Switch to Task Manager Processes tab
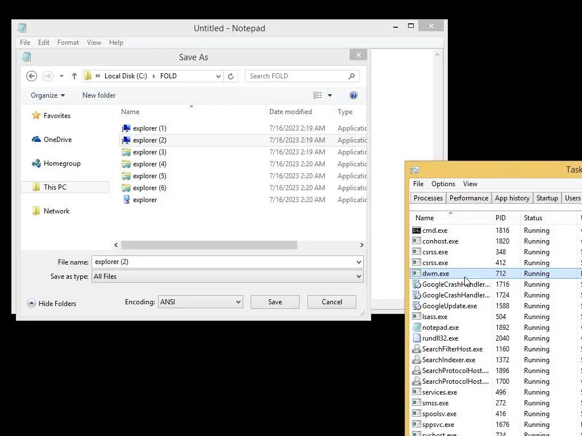The height and width of the screenshot is (436, 582). click(x=428, y=198)
